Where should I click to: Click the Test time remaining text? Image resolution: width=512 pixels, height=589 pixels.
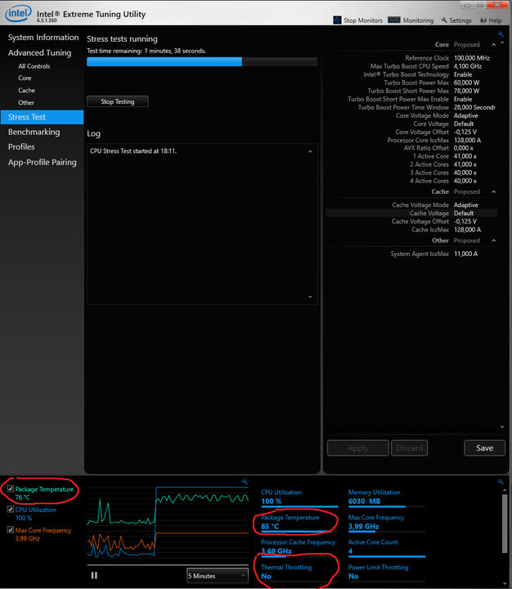tap(146, 51)
